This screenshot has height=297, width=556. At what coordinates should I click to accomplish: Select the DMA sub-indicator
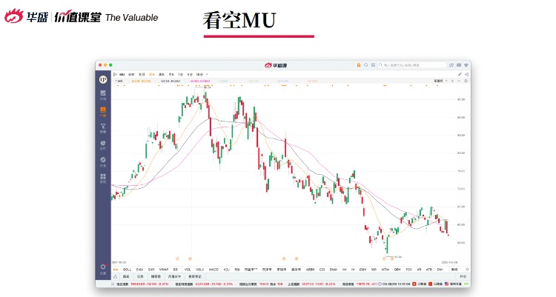coord(334,270)
